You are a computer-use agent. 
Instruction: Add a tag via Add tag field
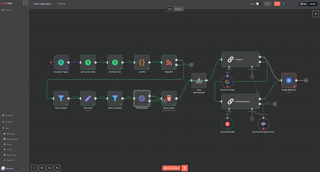click(61, 4)
